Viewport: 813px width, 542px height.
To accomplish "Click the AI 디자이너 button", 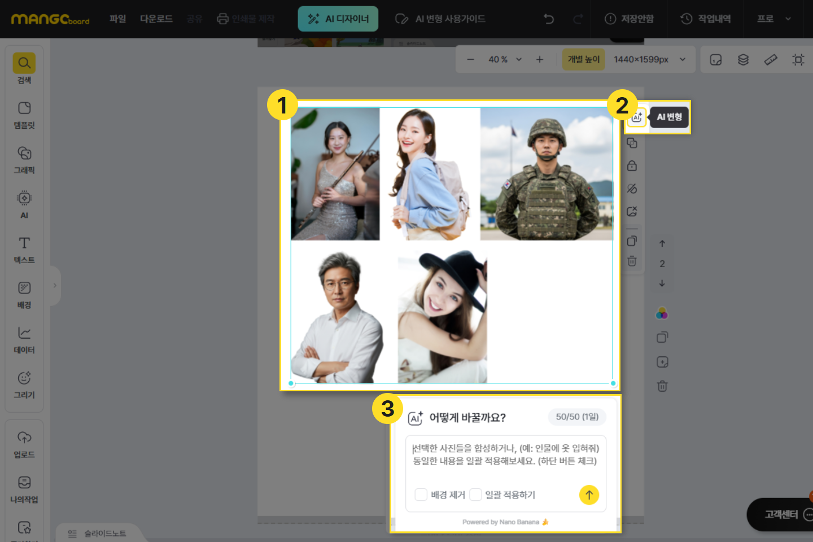I will click(338, 19).
